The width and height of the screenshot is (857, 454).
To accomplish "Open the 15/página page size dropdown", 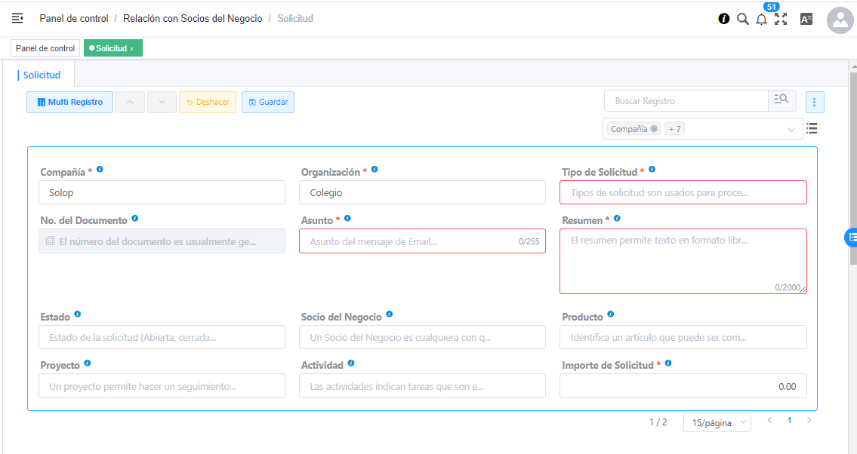I will tap(717, 422).
